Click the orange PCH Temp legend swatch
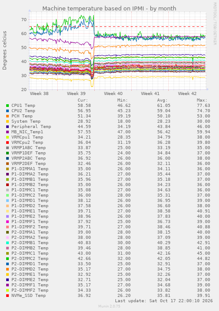219x311 pixels. coord(7,116)
